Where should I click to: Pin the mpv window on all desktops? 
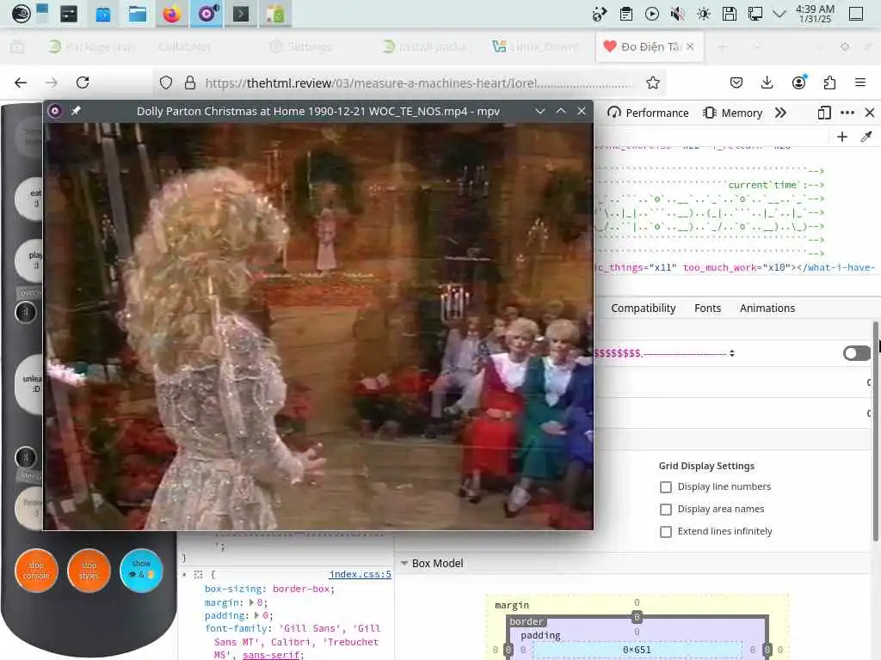[76, 111]
